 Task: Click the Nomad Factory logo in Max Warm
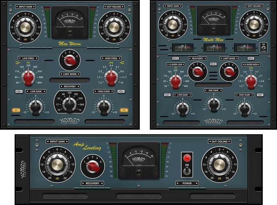click(x=70, y=122)
